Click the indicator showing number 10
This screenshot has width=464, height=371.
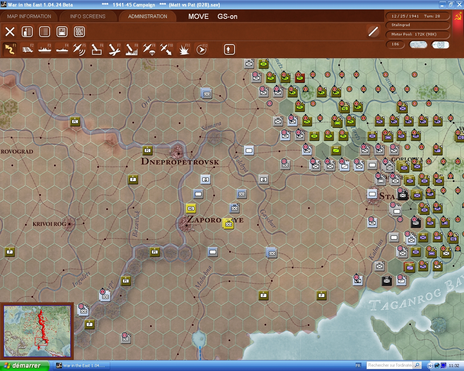pyautogui.click(x=440, y=45)
